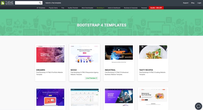Open Business & Corporate category
203x110 pixels.
click(131, 8)
